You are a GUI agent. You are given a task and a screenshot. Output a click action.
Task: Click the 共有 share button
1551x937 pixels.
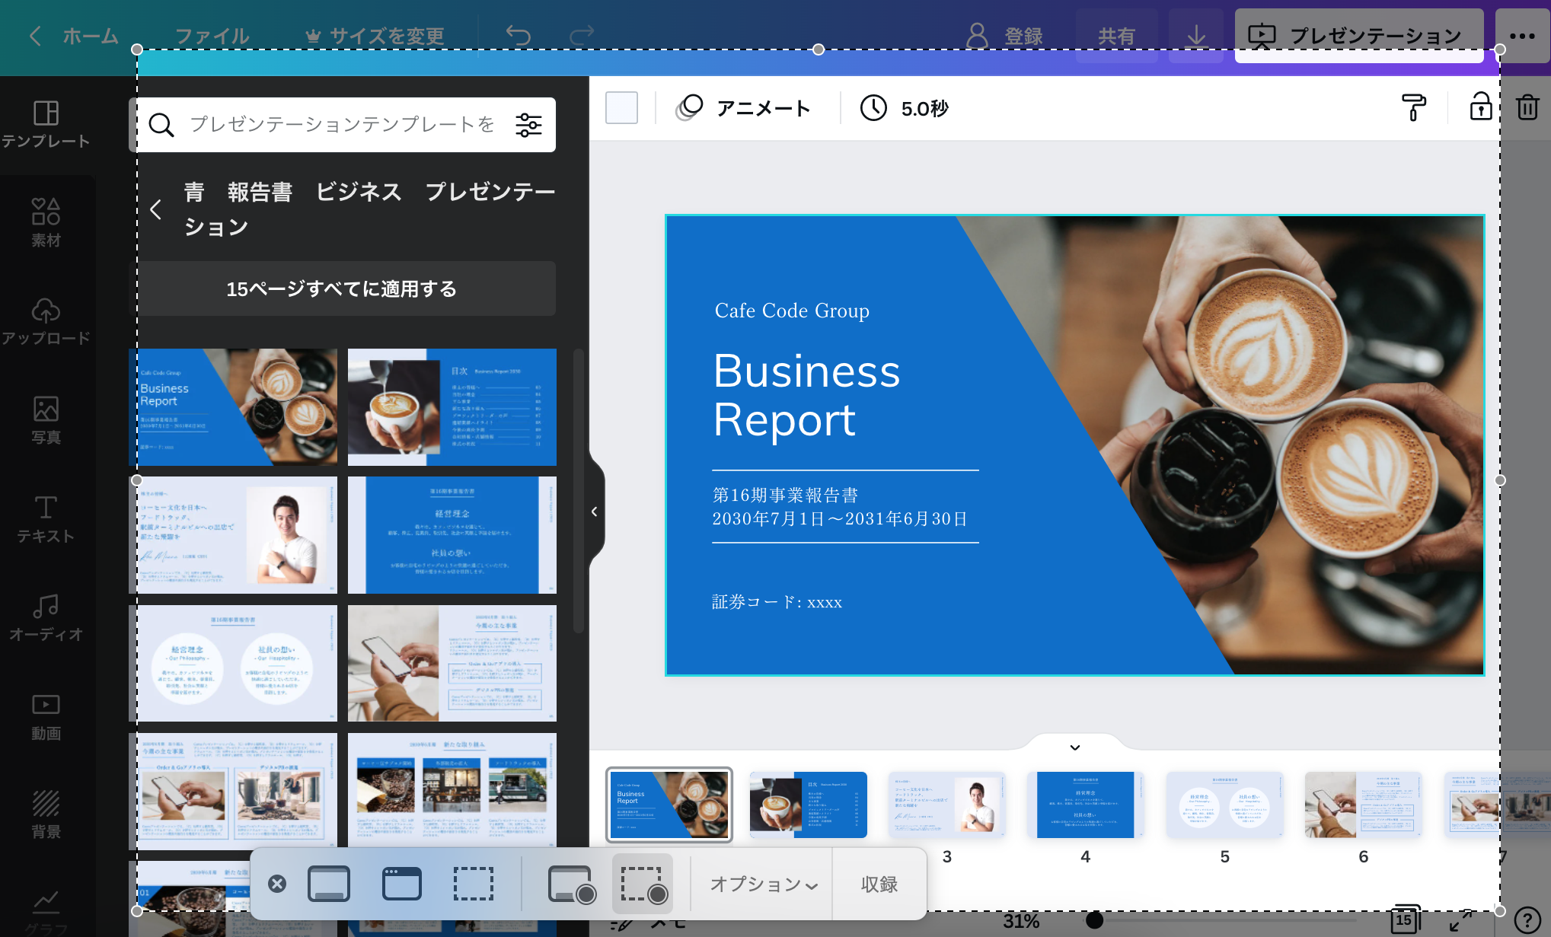tap(1116, 36)
